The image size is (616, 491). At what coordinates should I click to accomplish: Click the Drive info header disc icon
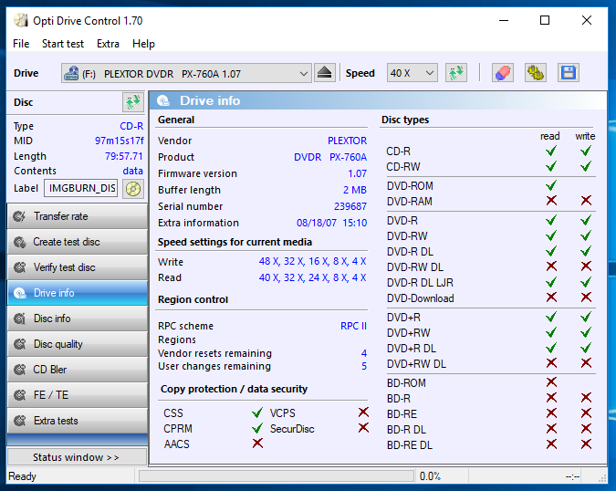click(x=163, y=101)
